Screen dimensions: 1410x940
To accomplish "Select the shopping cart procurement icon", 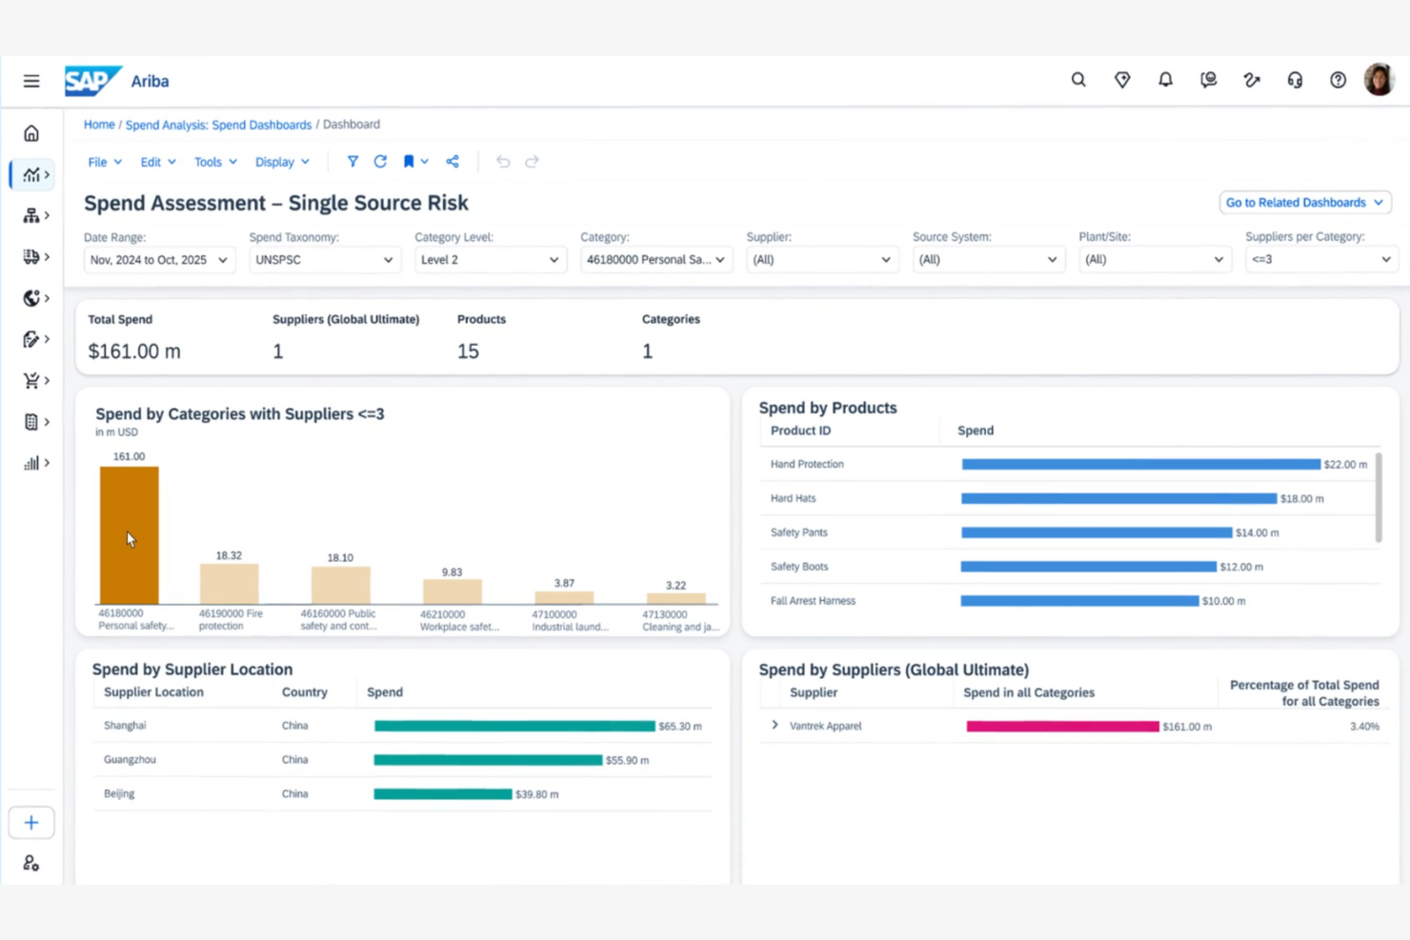I will tap(30, 380).
